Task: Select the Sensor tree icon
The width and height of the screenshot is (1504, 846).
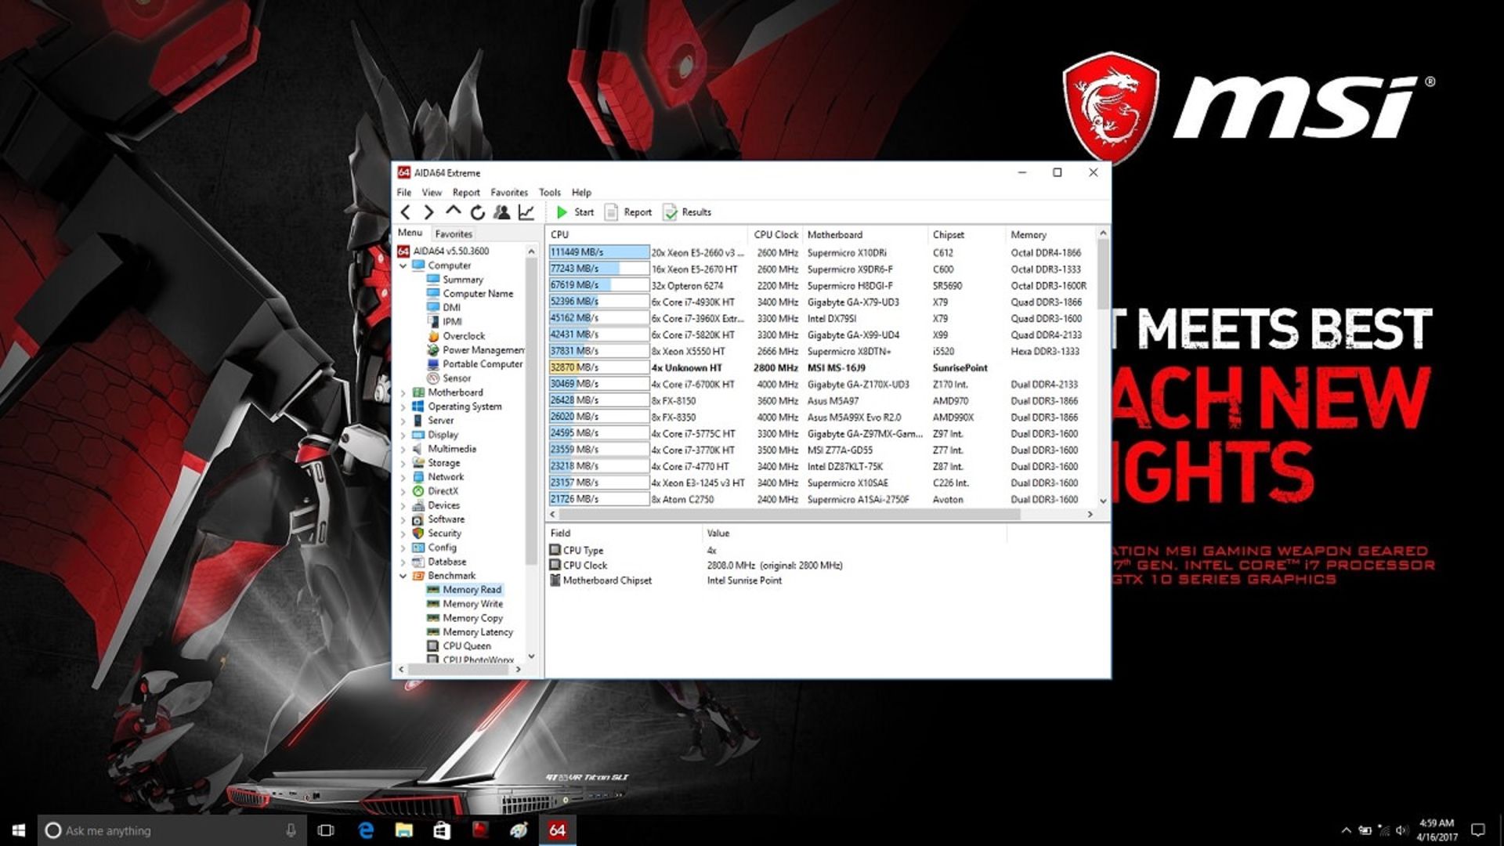Action: pyautogui.click(x=433, y=378)
